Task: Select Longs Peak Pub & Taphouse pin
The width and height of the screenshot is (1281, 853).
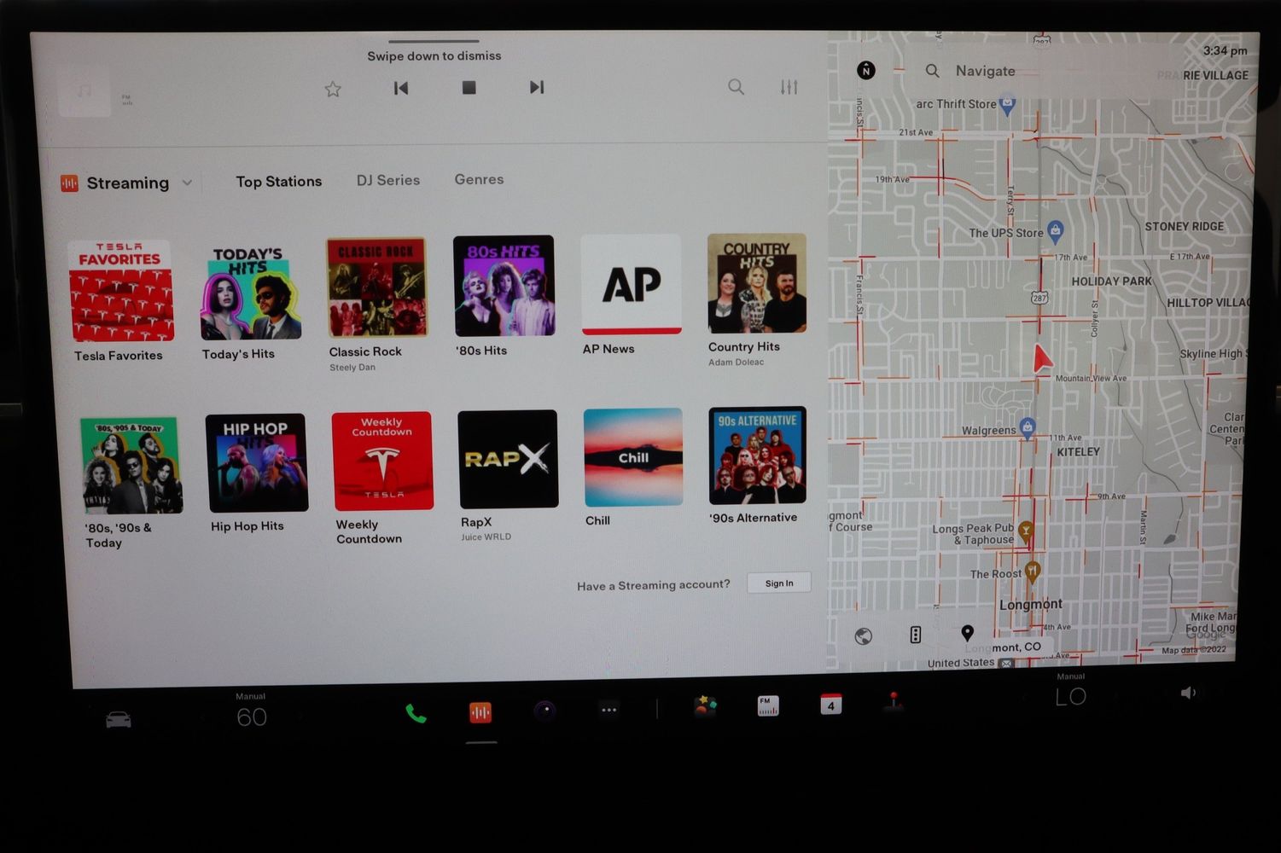Action: pyautogui.click(x=1026, y=533)
